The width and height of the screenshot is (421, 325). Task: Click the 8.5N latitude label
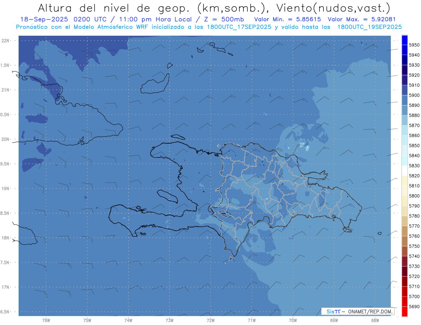tap(5, 213)
